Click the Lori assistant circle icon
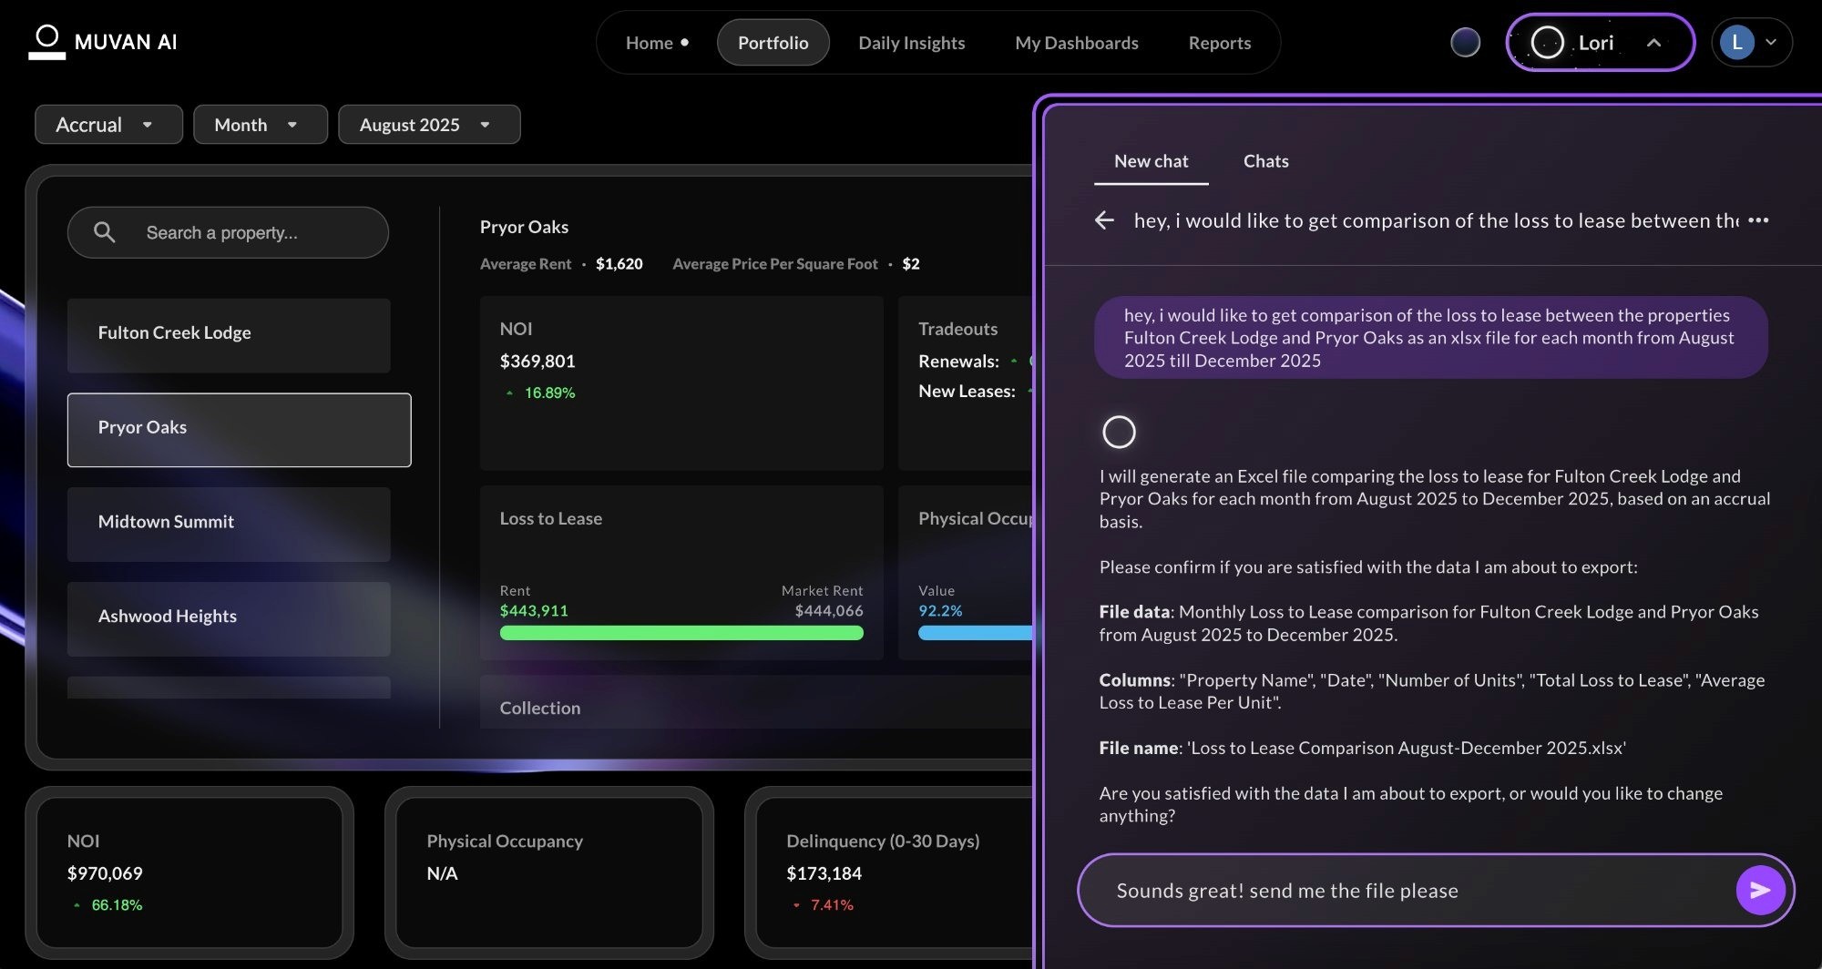1822x969 pixels. (1547, 42)
